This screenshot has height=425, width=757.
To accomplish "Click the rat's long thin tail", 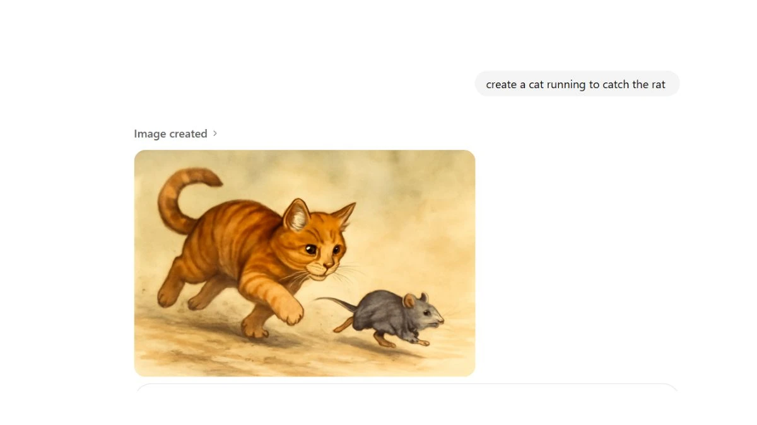I will [336, 303].
